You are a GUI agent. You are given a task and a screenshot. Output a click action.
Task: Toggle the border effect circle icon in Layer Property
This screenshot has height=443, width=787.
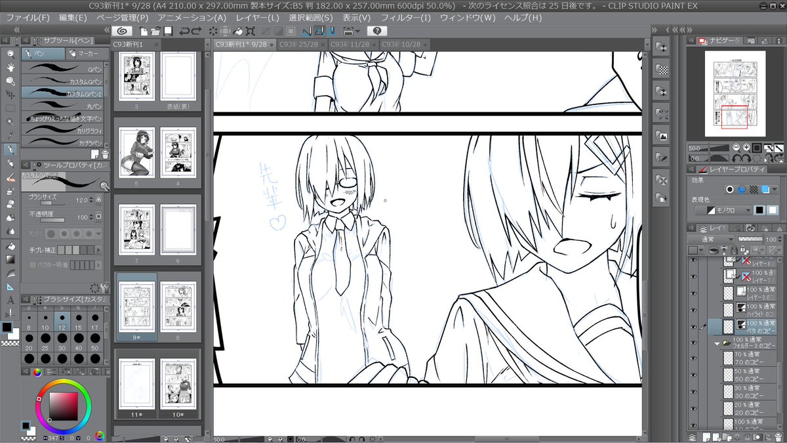730,190
